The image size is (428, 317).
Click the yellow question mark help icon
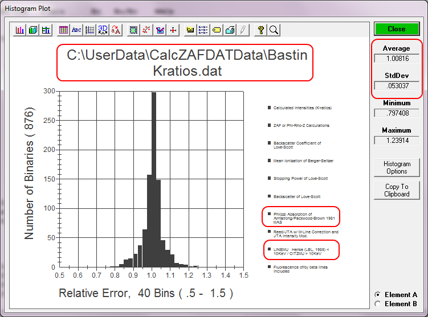pyautogui.click(x=260, y=30)
